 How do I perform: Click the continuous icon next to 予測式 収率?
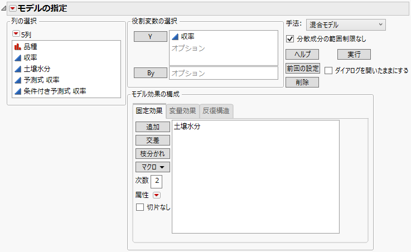[x=18, y=80]
